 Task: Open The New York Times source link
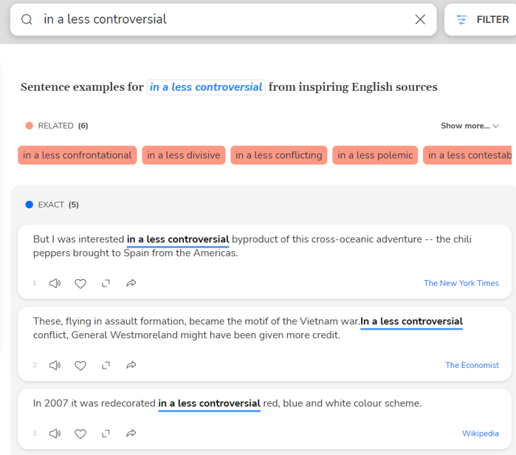pyautogui.click(x=461, y=283)
